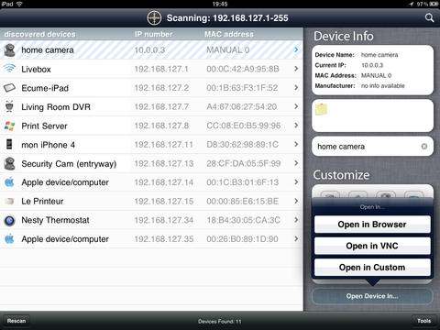
Task: Select the home camera device icon
Action: pos(9,50)
